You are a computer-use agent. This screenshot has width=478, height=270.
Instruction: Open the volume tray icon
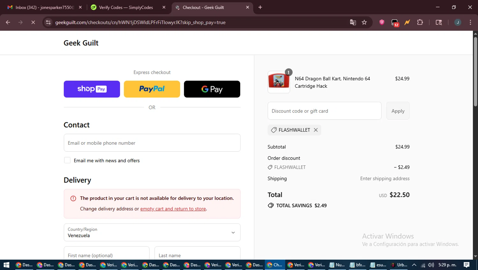coord(431,265)
